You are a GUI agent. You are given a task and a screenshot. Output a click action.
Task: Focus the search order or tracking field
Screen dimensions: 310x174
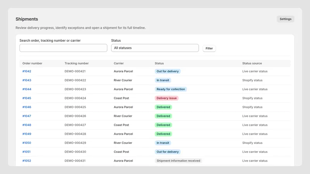[63, 48]
